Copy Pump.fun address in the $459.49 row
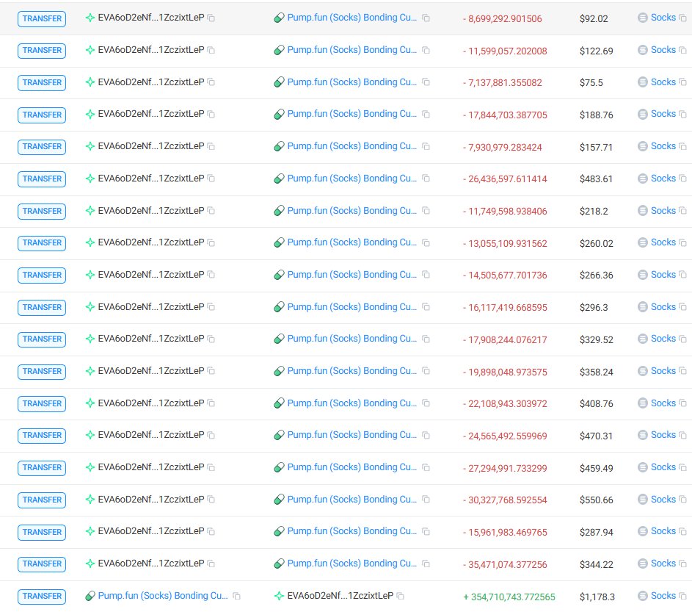This screenshot has width=692, height=612. (426, 467)
